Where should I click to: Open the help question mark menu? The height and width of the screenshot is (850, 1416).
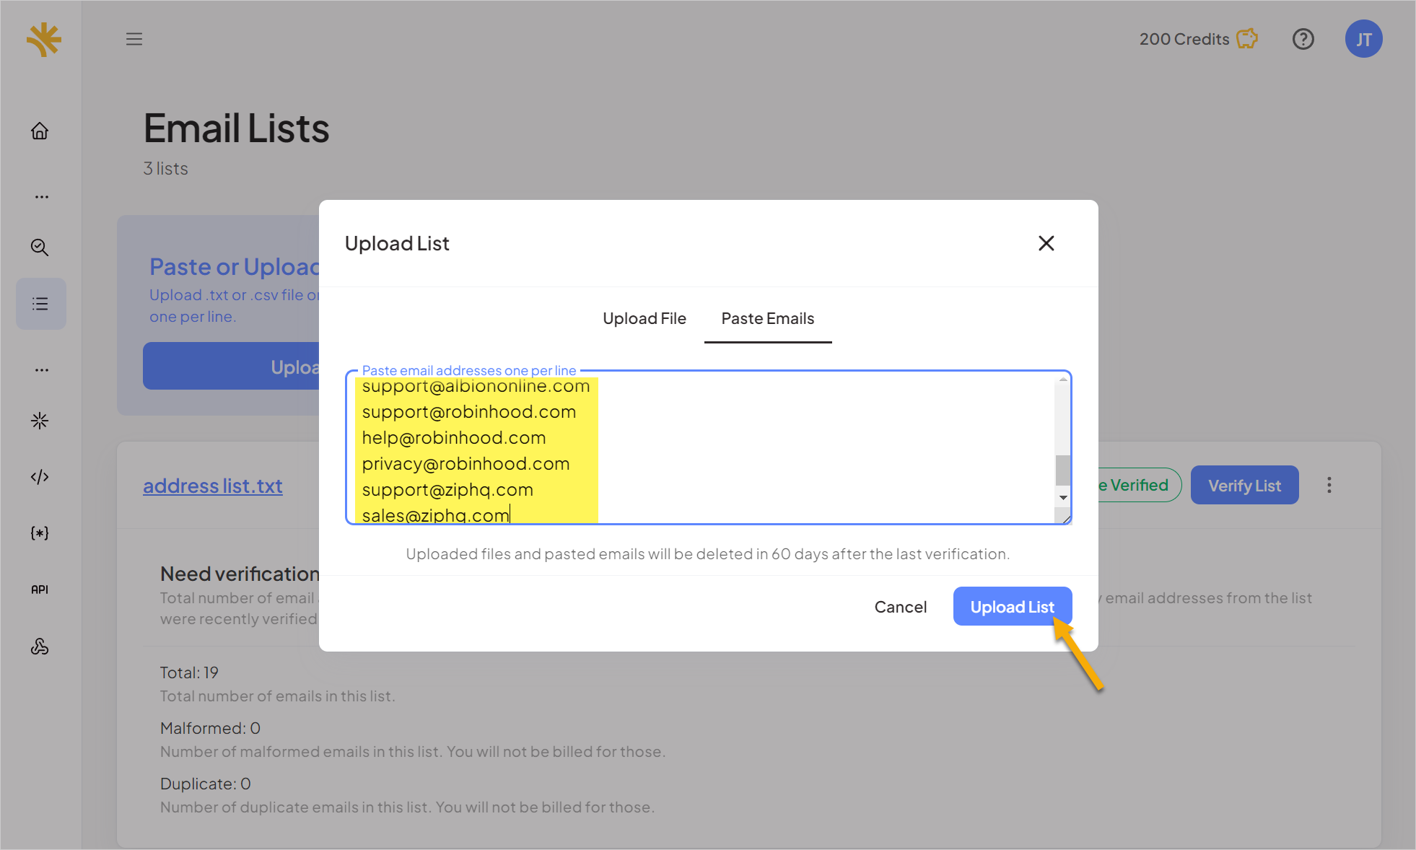tap(1303, 38)
